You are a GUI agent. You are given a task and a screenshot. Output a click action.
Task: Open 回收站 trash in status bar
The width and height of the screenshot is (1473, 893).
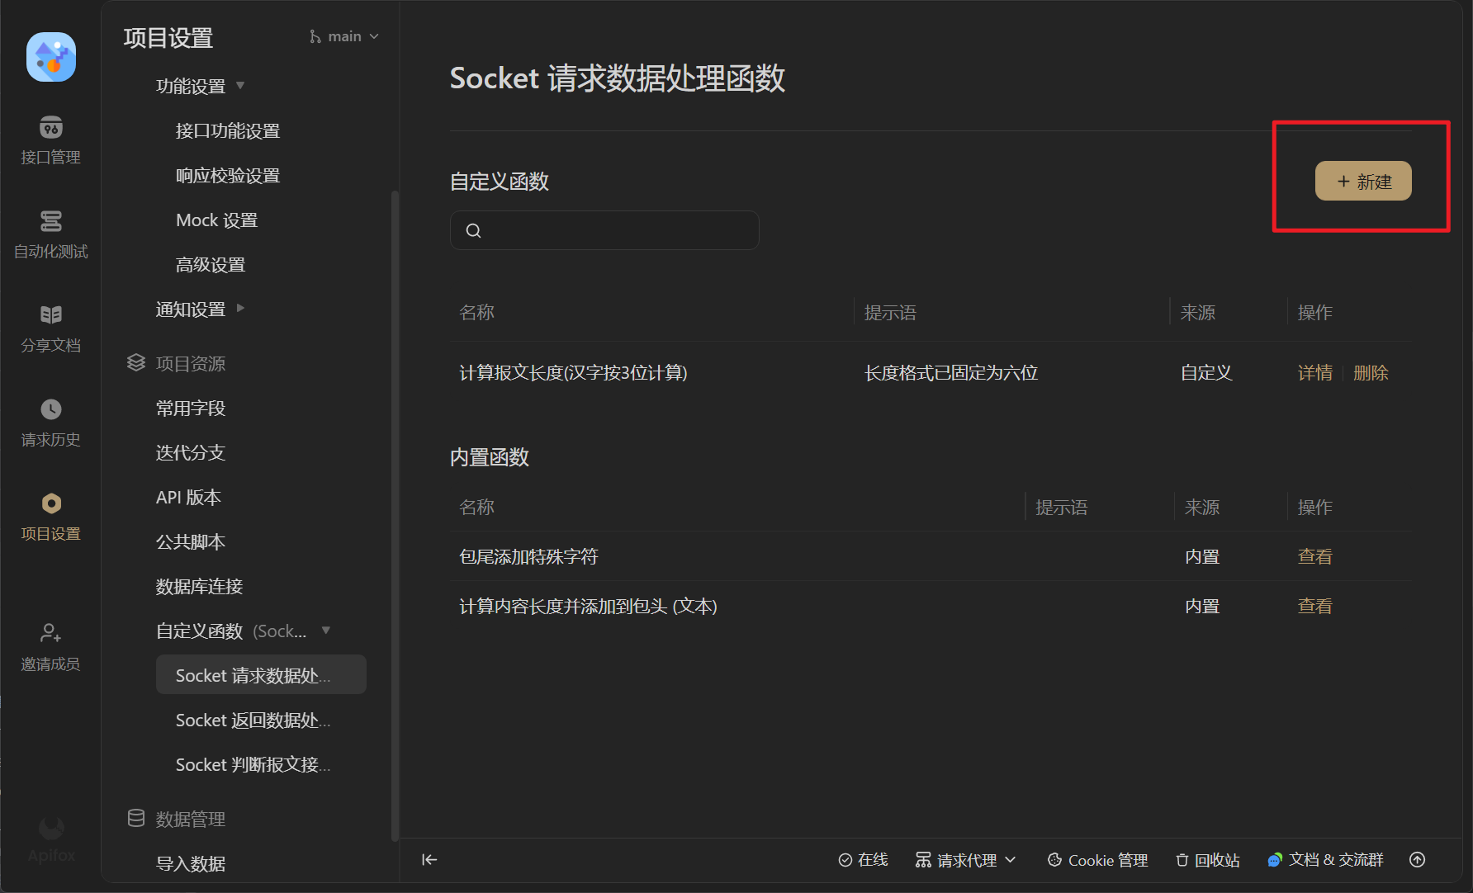click(1207, 860)
